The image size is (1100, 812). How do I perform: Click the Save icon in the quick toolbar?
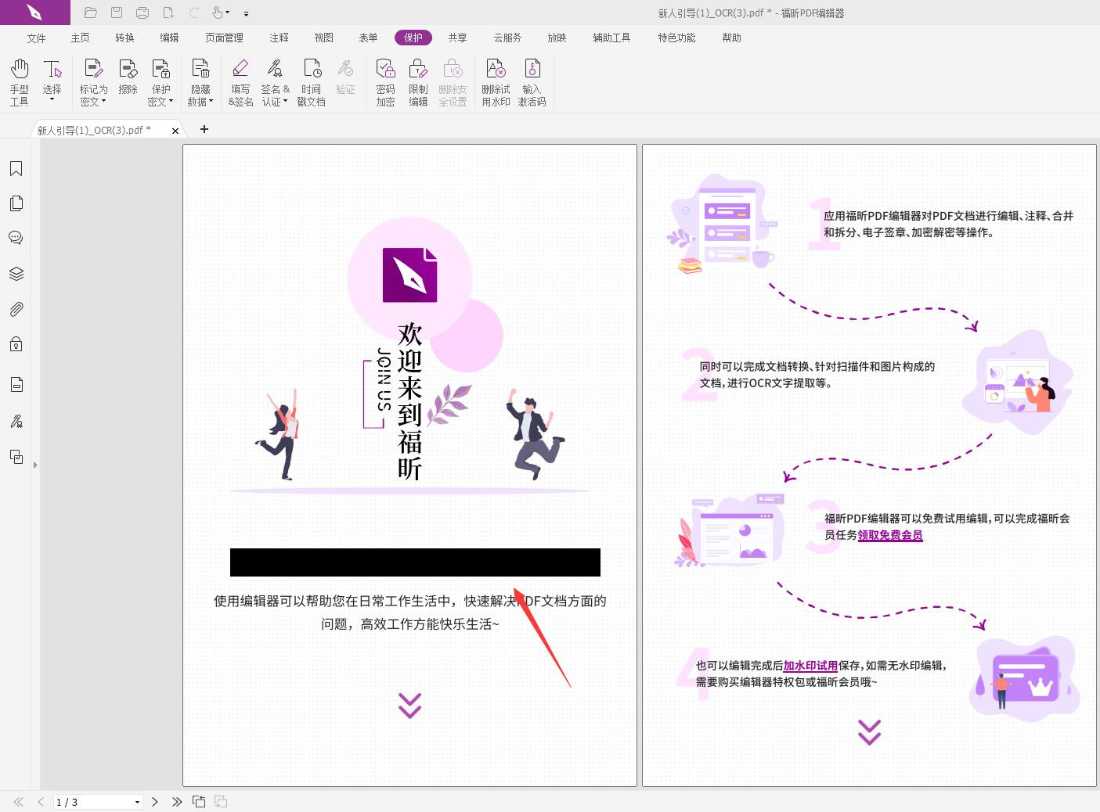coord(117,13)
